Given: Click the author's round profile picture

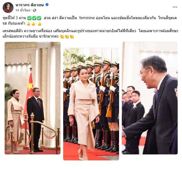Looking at the screenshot, I should click(8, 8).
